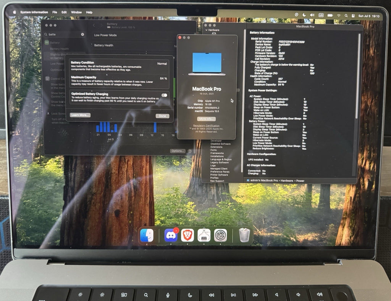391x301 pixels.
Task: Open the US input source menu
Action: pyautogui.click(x=321, y=15)
